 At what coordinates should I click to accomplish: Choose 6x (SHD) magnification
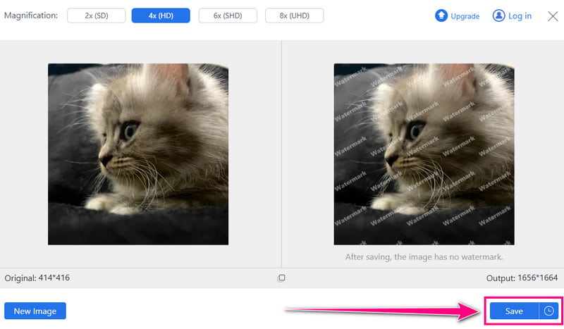228,15
